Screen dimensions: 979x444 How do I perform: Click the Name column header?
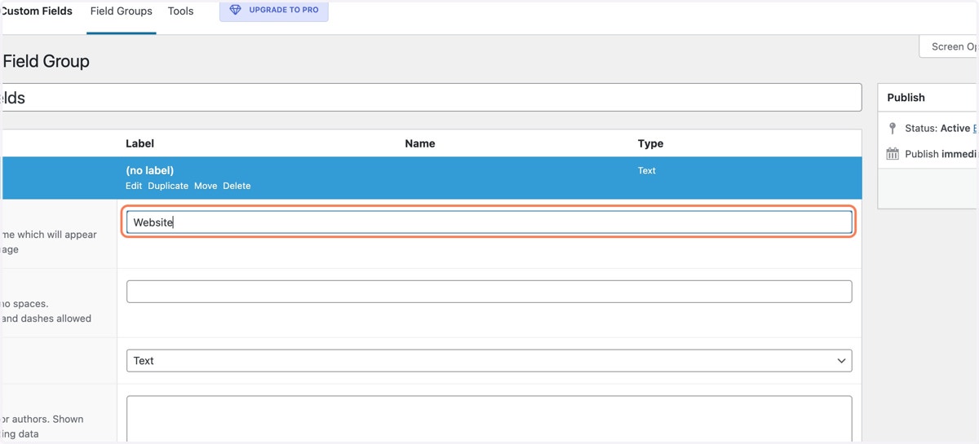point(420,143)
